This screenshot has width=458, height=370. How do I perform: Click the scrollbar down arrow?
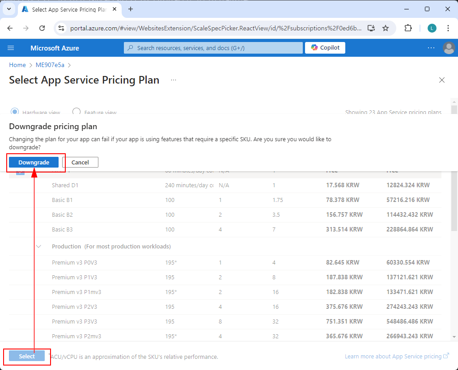coord(454,337)
